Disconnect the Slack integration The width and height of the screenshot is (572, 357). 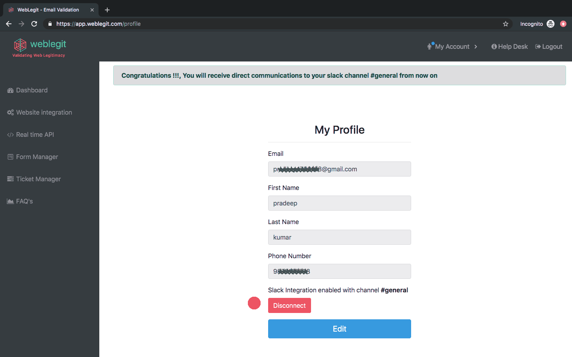(x=290, y=305)
